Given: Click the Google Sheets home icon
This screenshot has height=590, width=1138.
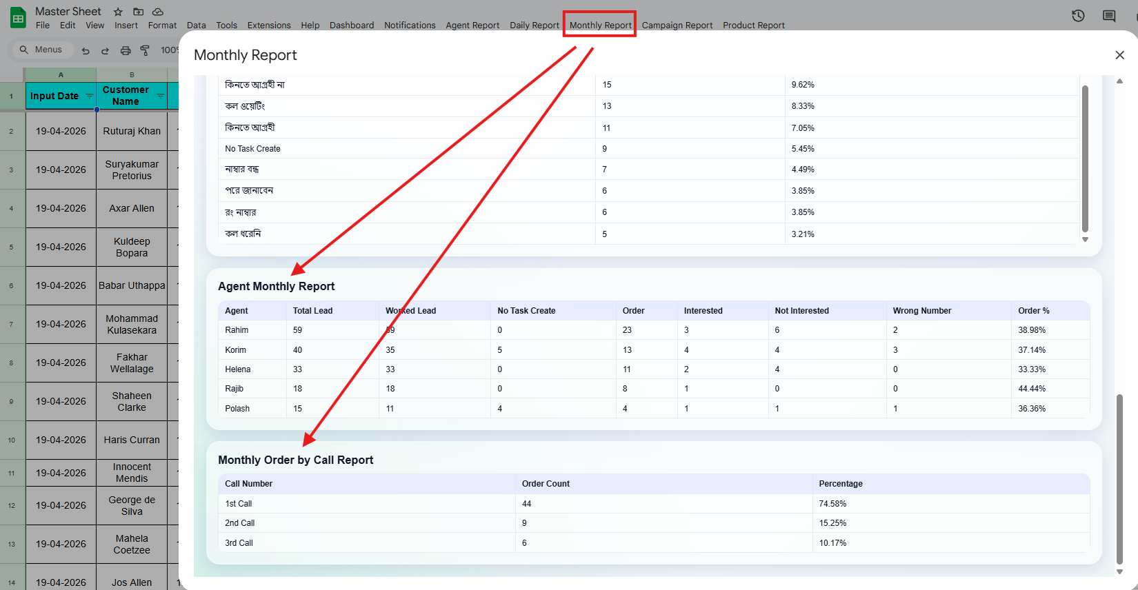Looking at the screenshot, I should click(18, 18).
